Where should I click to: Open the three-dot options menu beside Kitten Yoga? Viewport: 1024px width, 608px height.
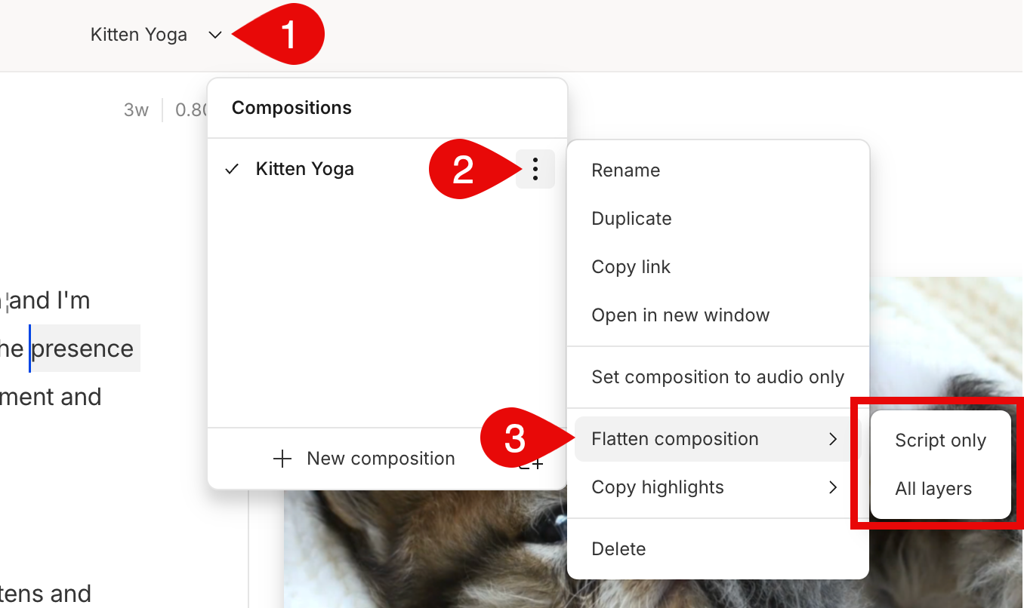(x=535, y=169)
